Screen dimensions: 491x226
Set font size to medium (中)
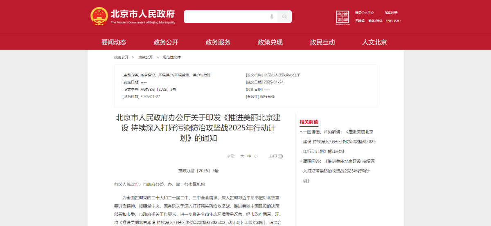coord(249,156)
